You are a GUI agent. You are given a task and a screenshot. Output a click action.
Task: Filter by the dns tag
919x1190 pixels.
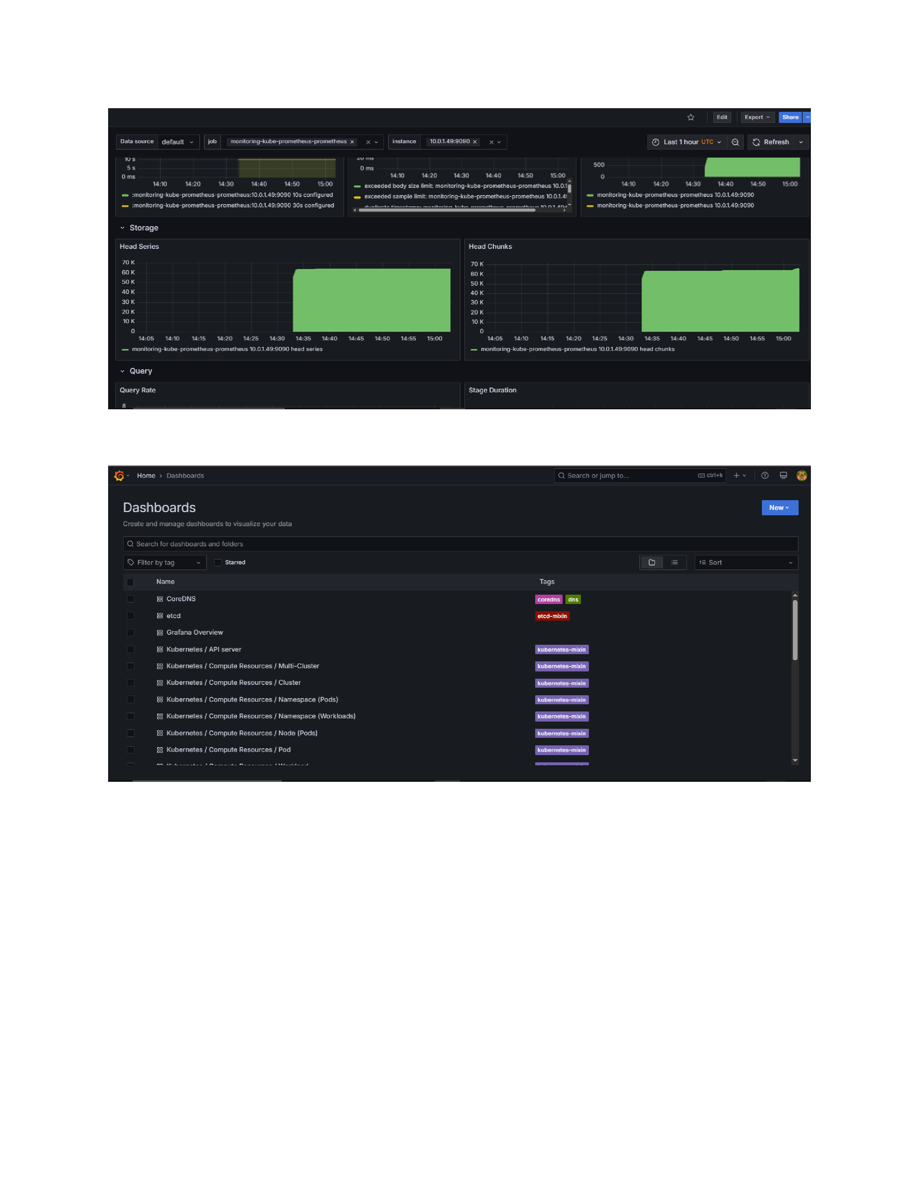pyautogui.click(x=573, y=599)
